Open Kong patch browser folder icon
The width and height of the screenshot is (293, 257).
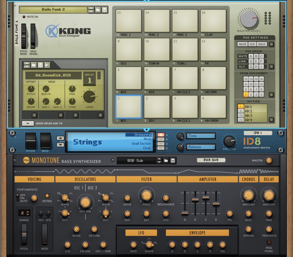98,9
